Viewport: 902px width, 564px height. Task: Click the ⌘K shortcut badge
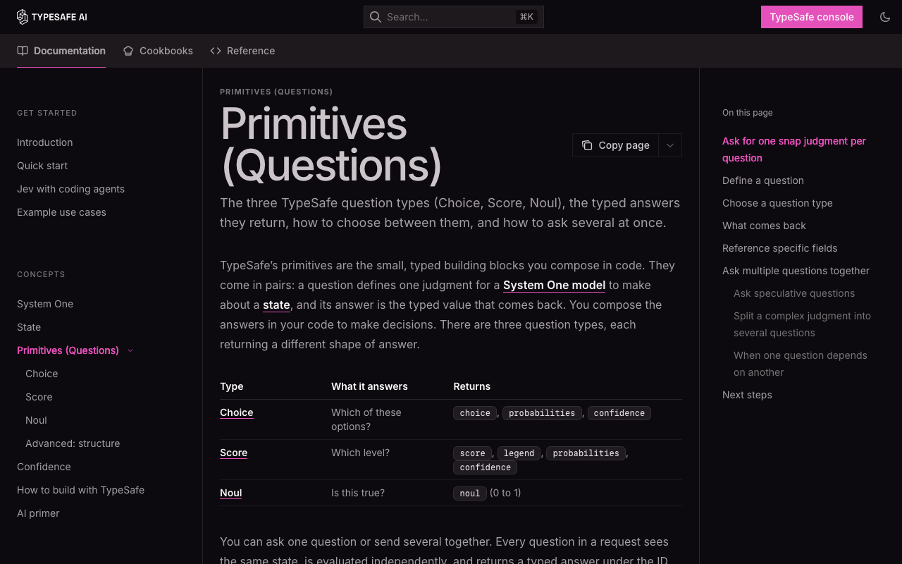[526, 17]
